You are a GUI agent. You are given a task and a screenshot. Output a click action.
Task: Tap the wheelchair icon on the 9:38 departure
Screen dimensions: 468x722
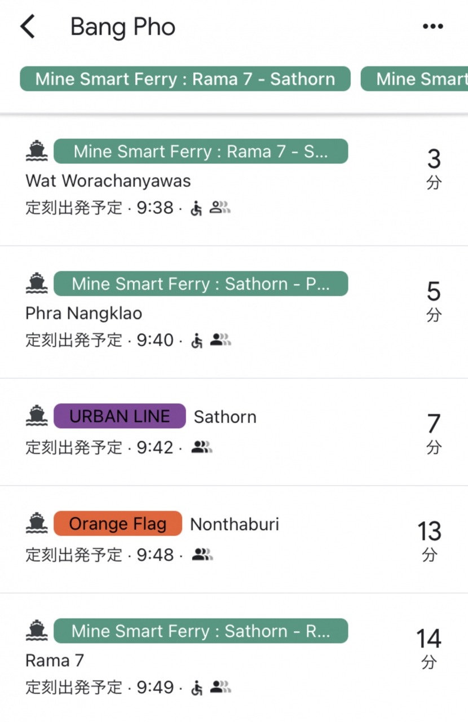(196, 209)
